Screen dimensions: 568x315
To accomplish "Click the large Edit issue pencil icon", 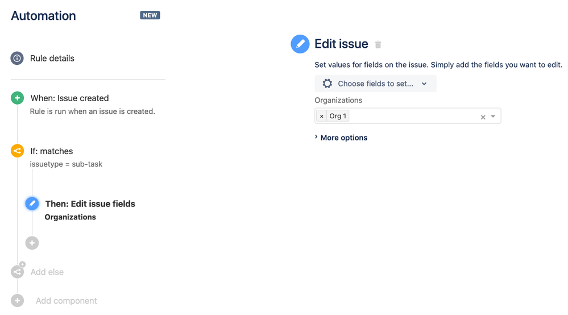I will point(300,44).
